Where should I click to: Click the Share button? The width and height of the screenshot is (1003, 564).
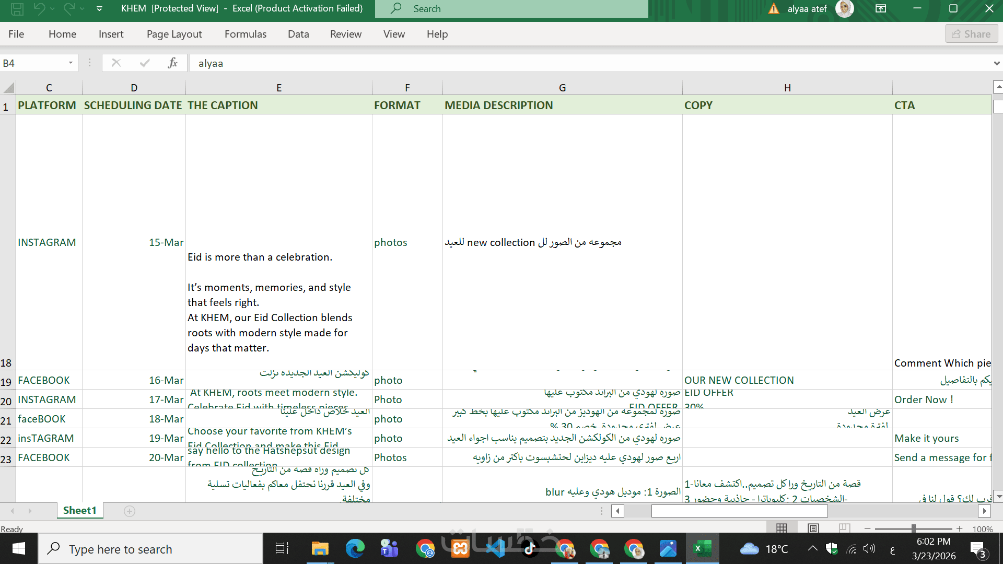pyautogui.click(x=971, y=34)
